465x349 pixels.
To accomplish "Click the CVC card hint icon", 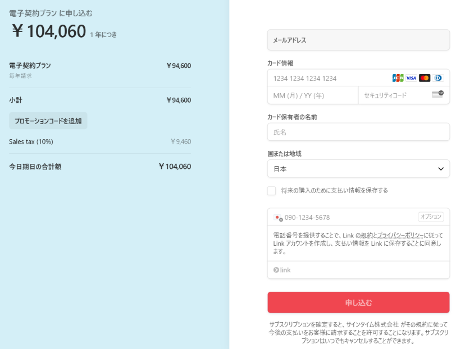I will [437, 94].
